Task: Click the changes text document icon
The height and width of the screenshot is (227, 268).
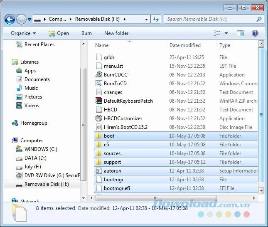Action: pyautogui.click(x=99, y=92)
